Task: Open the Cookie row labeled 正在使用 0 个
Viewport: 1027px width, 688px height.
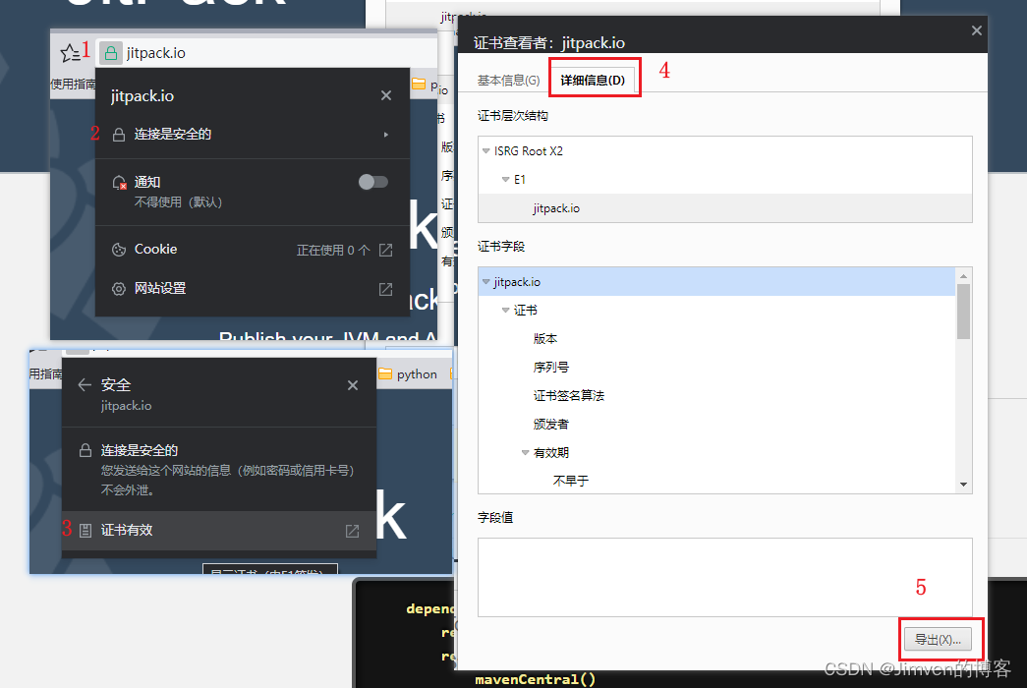Action: (253, 250)
